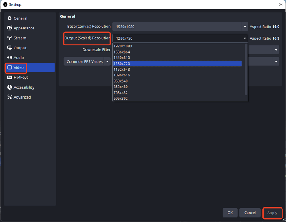
Task: Click the Appearance icon in sidebar
Action: point(10,28)
